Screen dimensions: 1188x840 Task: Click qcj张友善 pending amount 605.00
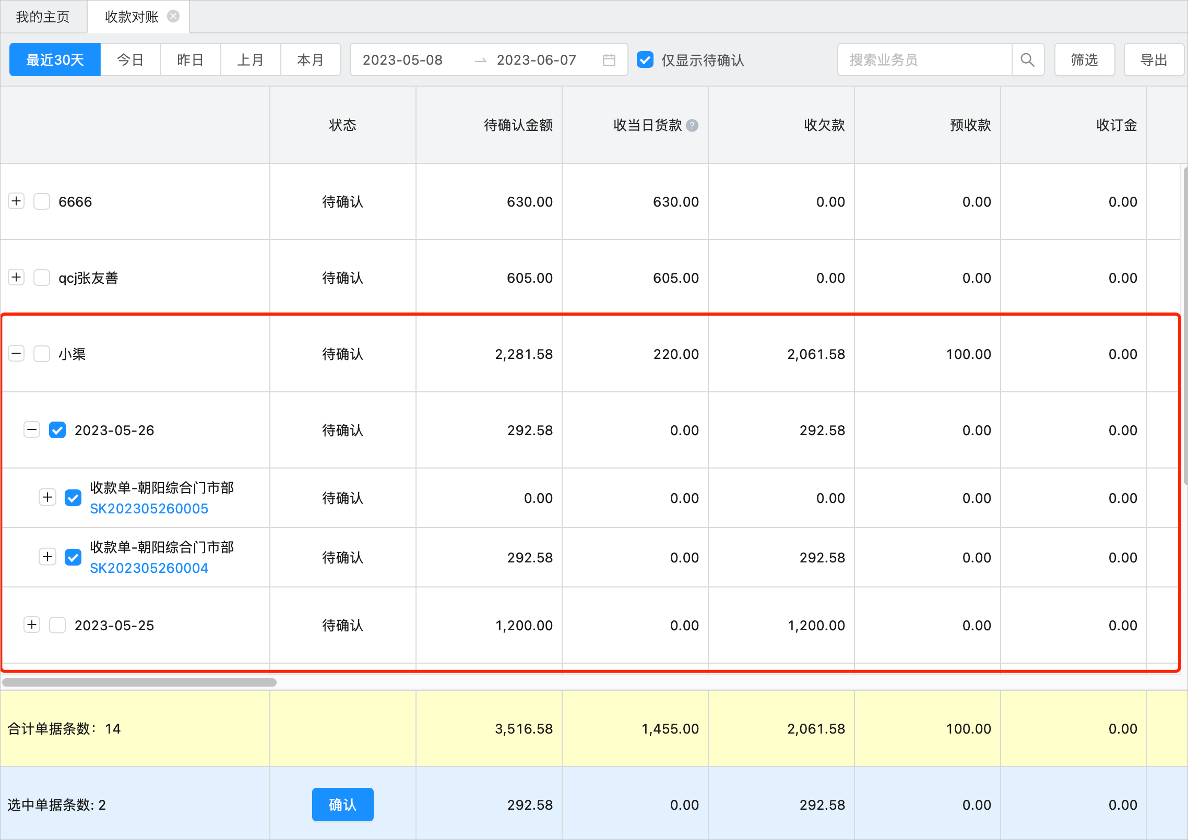pyautogui.click(x=530, y=278)
